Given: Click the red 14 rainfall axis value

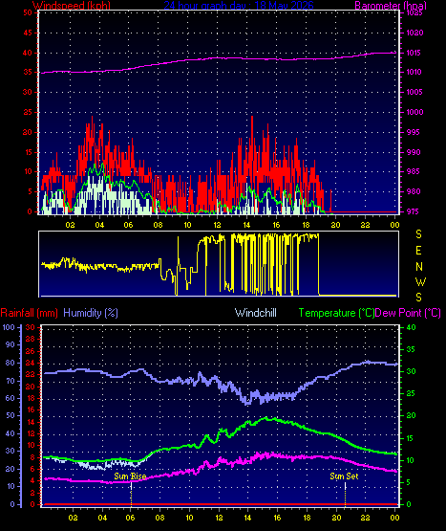Looking at the screenshot, I should (31, 422).
